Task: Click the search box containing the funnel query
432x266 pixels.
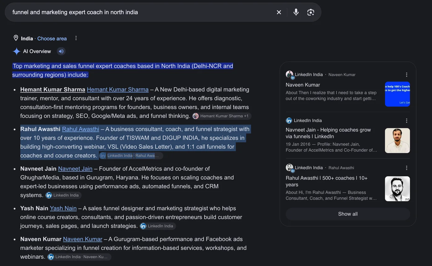Action: [163, 12]
